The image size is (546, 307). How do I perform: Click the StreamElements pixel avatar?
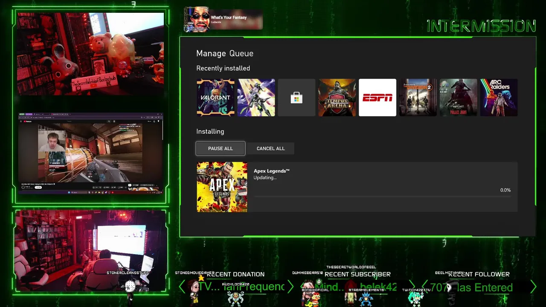(366, 299)
